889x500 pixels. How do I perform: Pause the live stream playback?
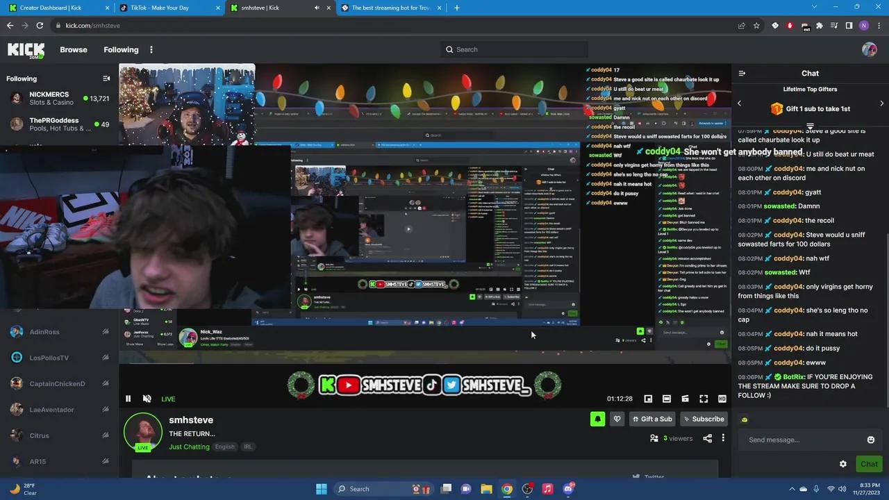[x=128, y=399]
